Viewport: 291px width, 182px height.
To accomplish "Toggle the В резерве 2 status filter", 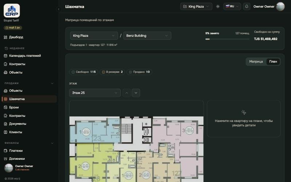I will click(112, 72).
